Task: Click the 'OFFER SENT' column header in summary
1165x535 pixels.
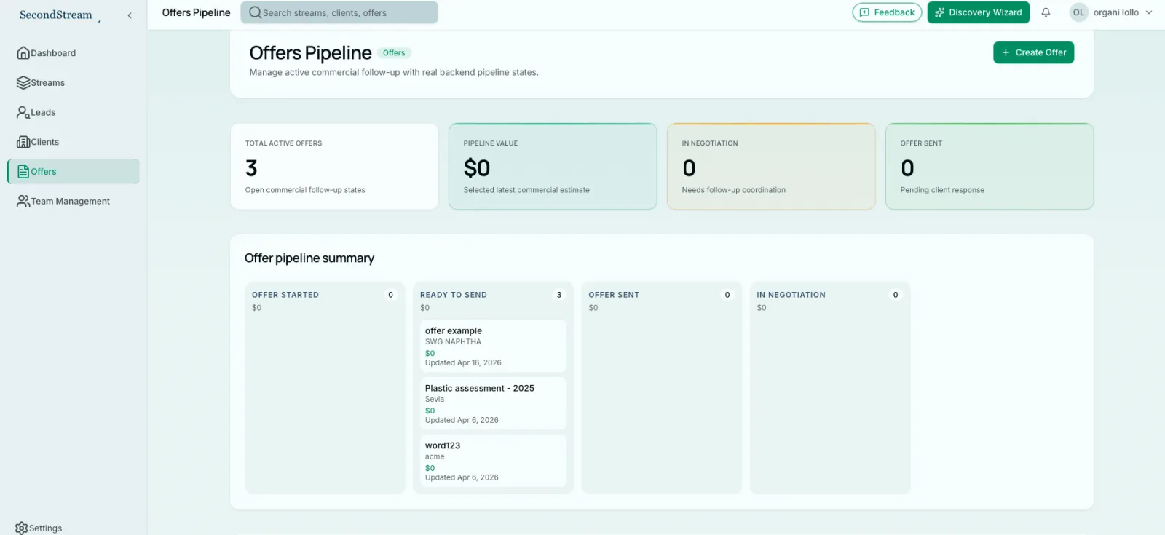Action: click(x=614, y=295)
